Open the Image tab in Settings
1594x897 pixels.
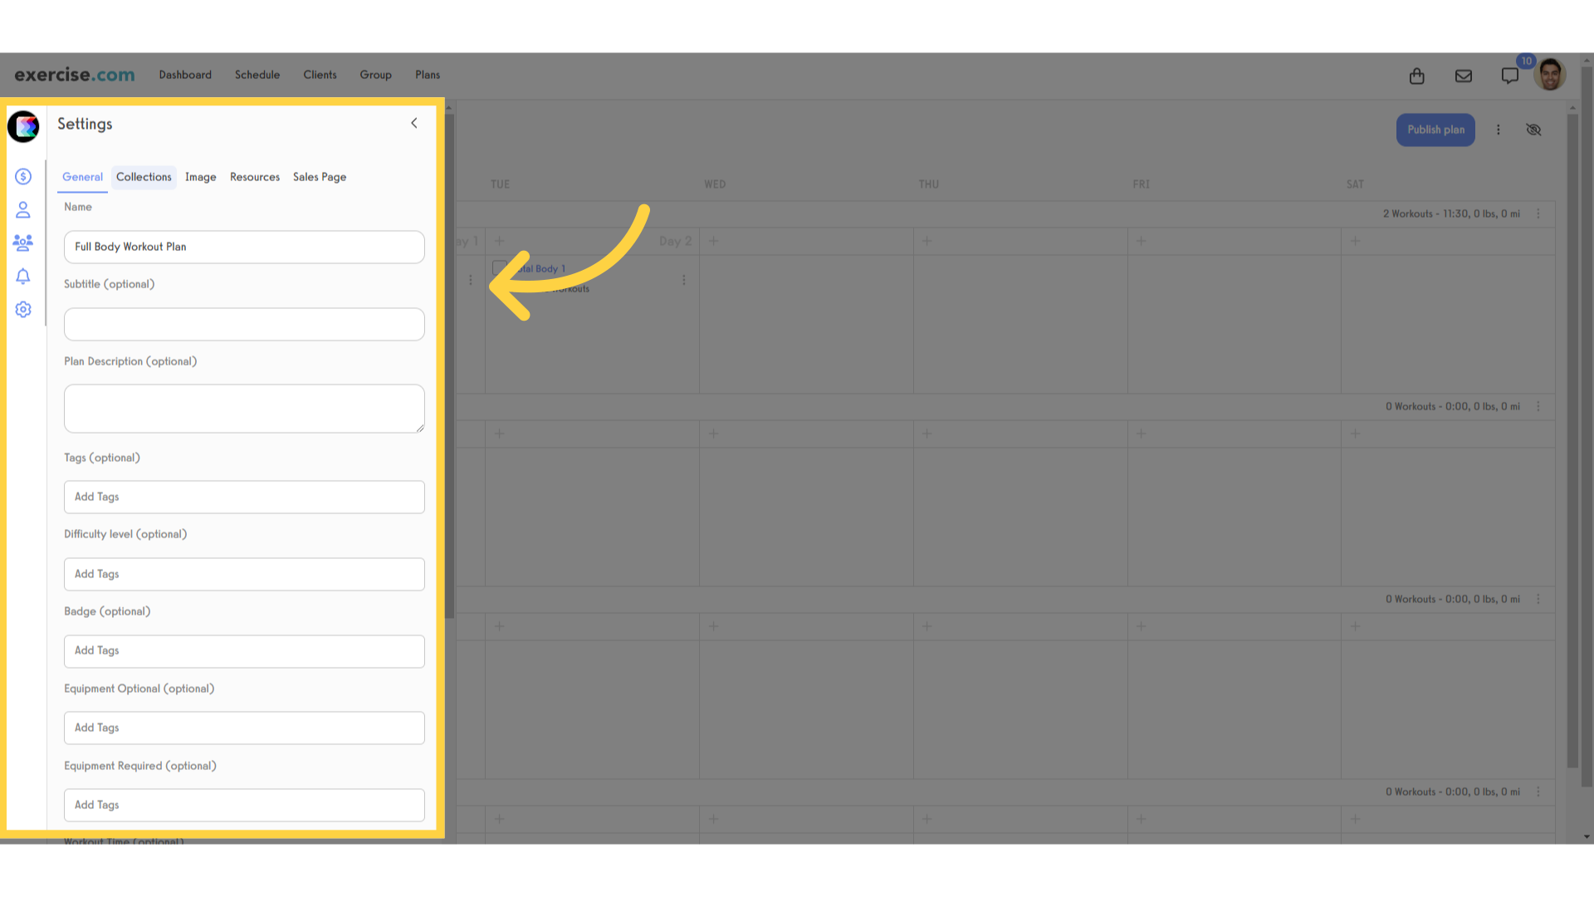(200, 176)
